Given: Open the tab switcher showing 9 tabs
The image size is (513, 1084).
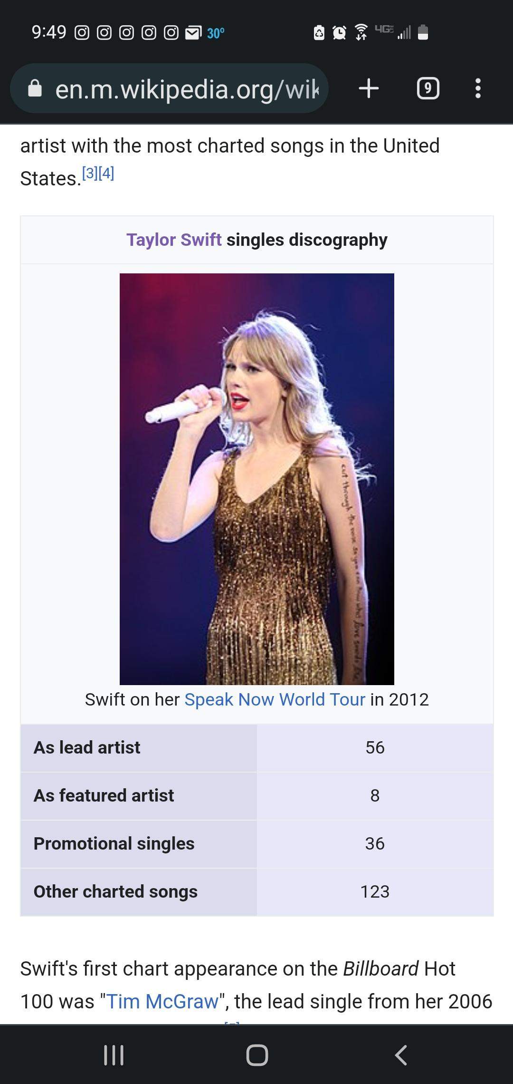Looking at the screenshot, I should 428,88.
